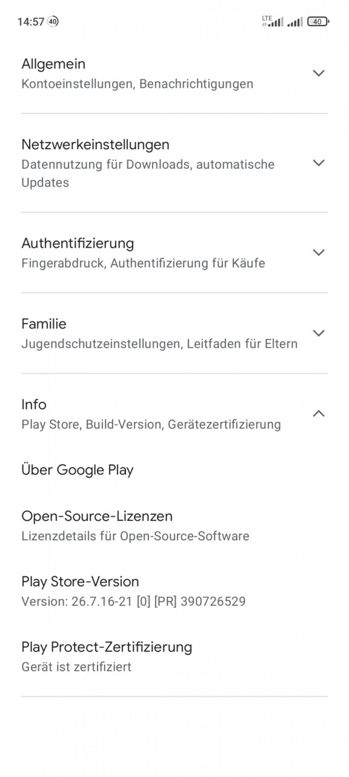Tap the Authentifizierung heading
Screen dimensions: 349x777
[x=78, y=243]
